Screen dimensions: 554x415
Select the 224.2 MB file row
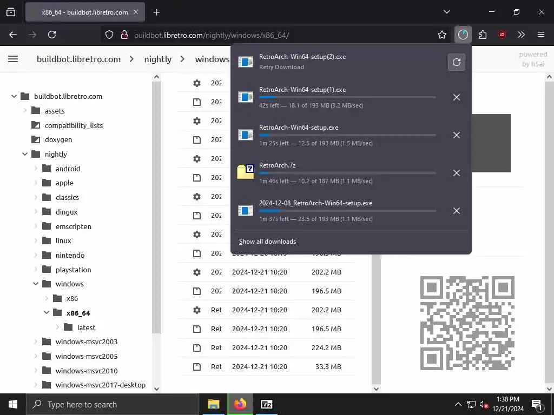click(267, 347)
